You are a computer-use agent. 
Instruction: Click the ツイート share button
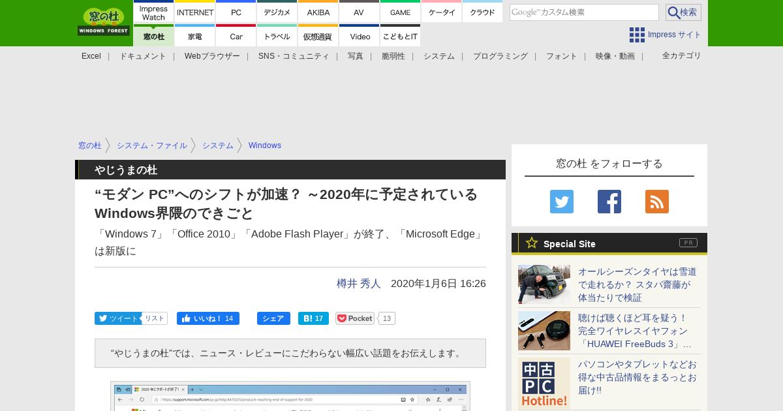pyautogui.click(x=118, y=318)
